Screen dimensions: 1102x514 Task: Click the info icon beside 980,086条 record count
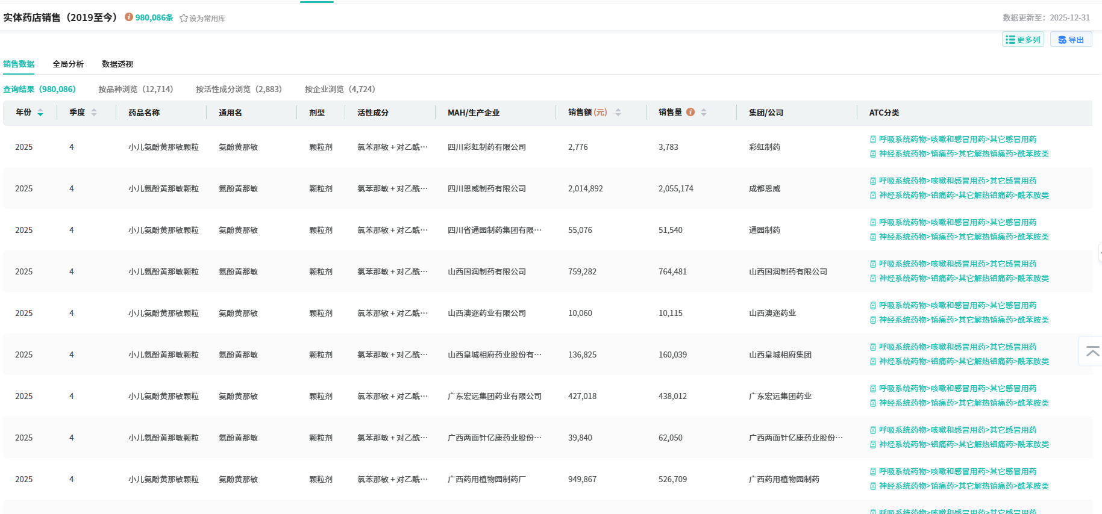[129, 17]
